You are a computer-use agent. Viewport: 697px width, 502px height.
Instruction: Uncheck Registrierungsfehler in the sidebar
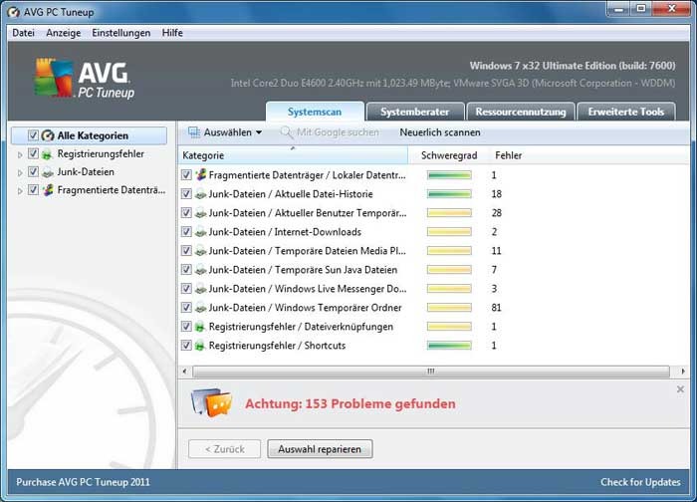(x=33, y=153)
